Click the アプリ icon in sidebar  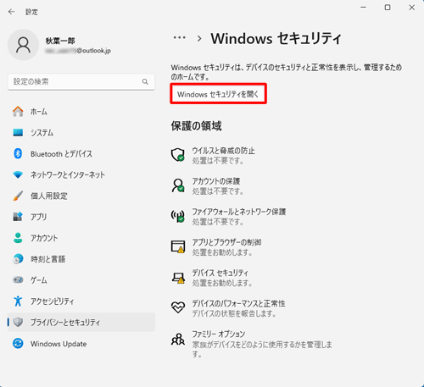click(x=18, y=217)
